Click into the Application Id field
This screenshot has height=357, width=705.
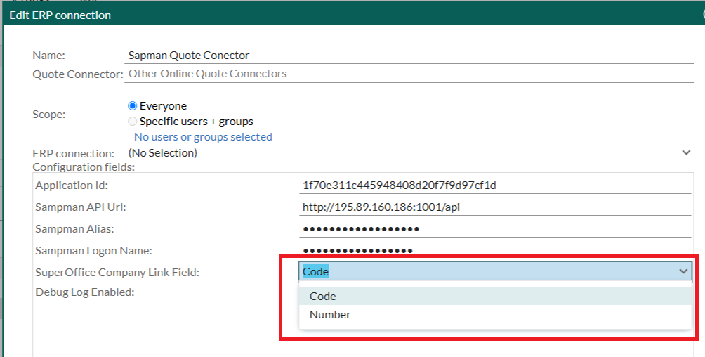[x=495, y=186]
